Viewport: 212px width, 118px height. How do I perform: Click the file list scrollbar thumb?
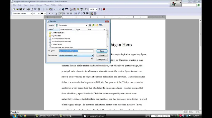tap(107, 34)
